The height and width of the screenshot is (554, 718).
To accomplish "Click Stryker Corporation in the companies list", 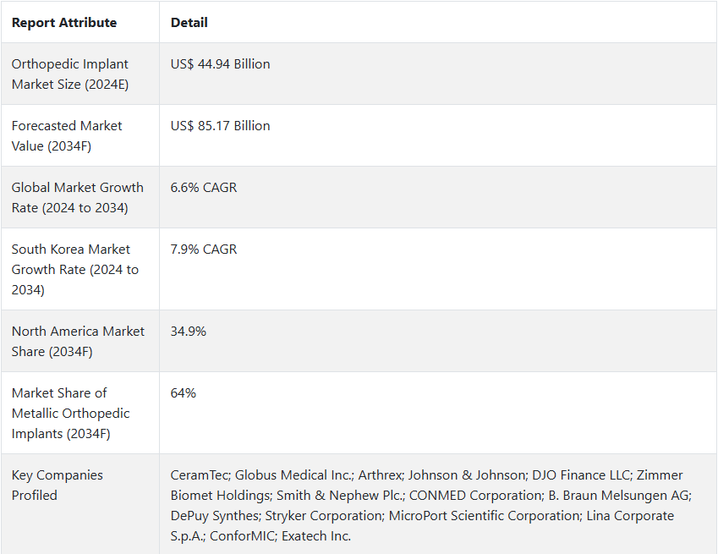I will (323, 516).
